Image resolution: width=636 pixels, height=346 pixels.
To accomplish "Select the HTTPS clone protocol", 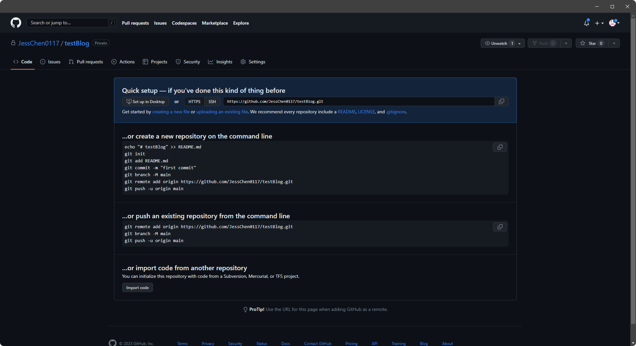I will [194, 102].
